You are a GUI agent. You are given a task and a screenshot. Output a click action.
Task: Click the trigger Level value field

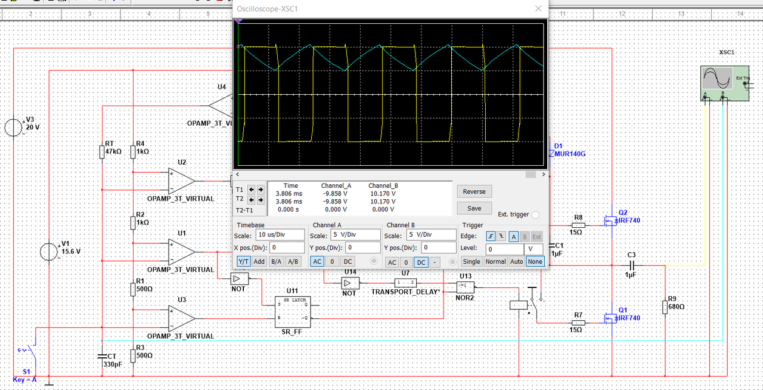click(x=504, y=249)
